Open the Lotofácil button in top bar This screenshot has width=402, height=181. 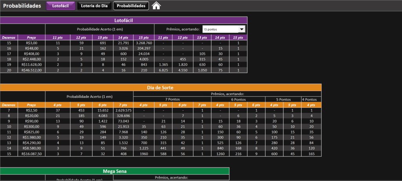click(x=60, y=5)
